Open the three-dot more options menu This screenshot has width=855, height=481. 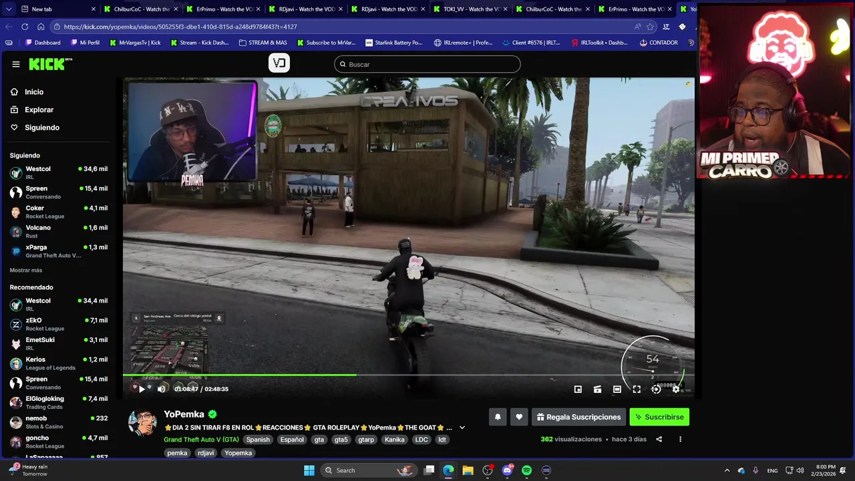[680, 439]
